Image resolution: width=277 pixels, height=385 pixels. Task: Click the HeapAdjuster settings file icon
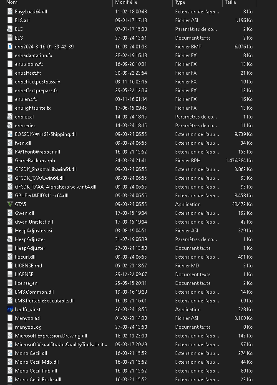tap(10, 239)
